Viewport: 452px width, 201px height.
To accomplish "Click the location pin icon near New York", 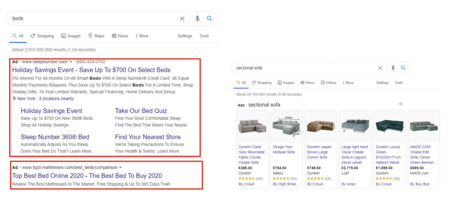I will [14, 98].
